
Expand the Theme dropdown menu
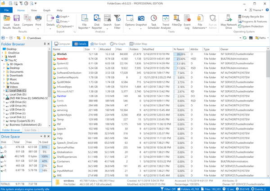[256, 10]
